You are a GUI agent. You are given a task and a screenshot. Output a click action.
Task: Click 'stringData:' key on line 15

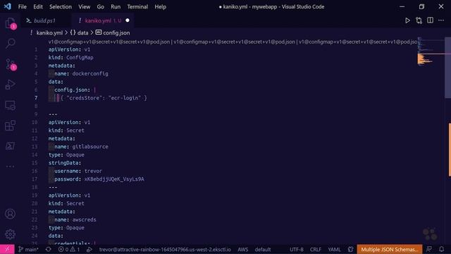pyautogui.click(x=65, y=163)
